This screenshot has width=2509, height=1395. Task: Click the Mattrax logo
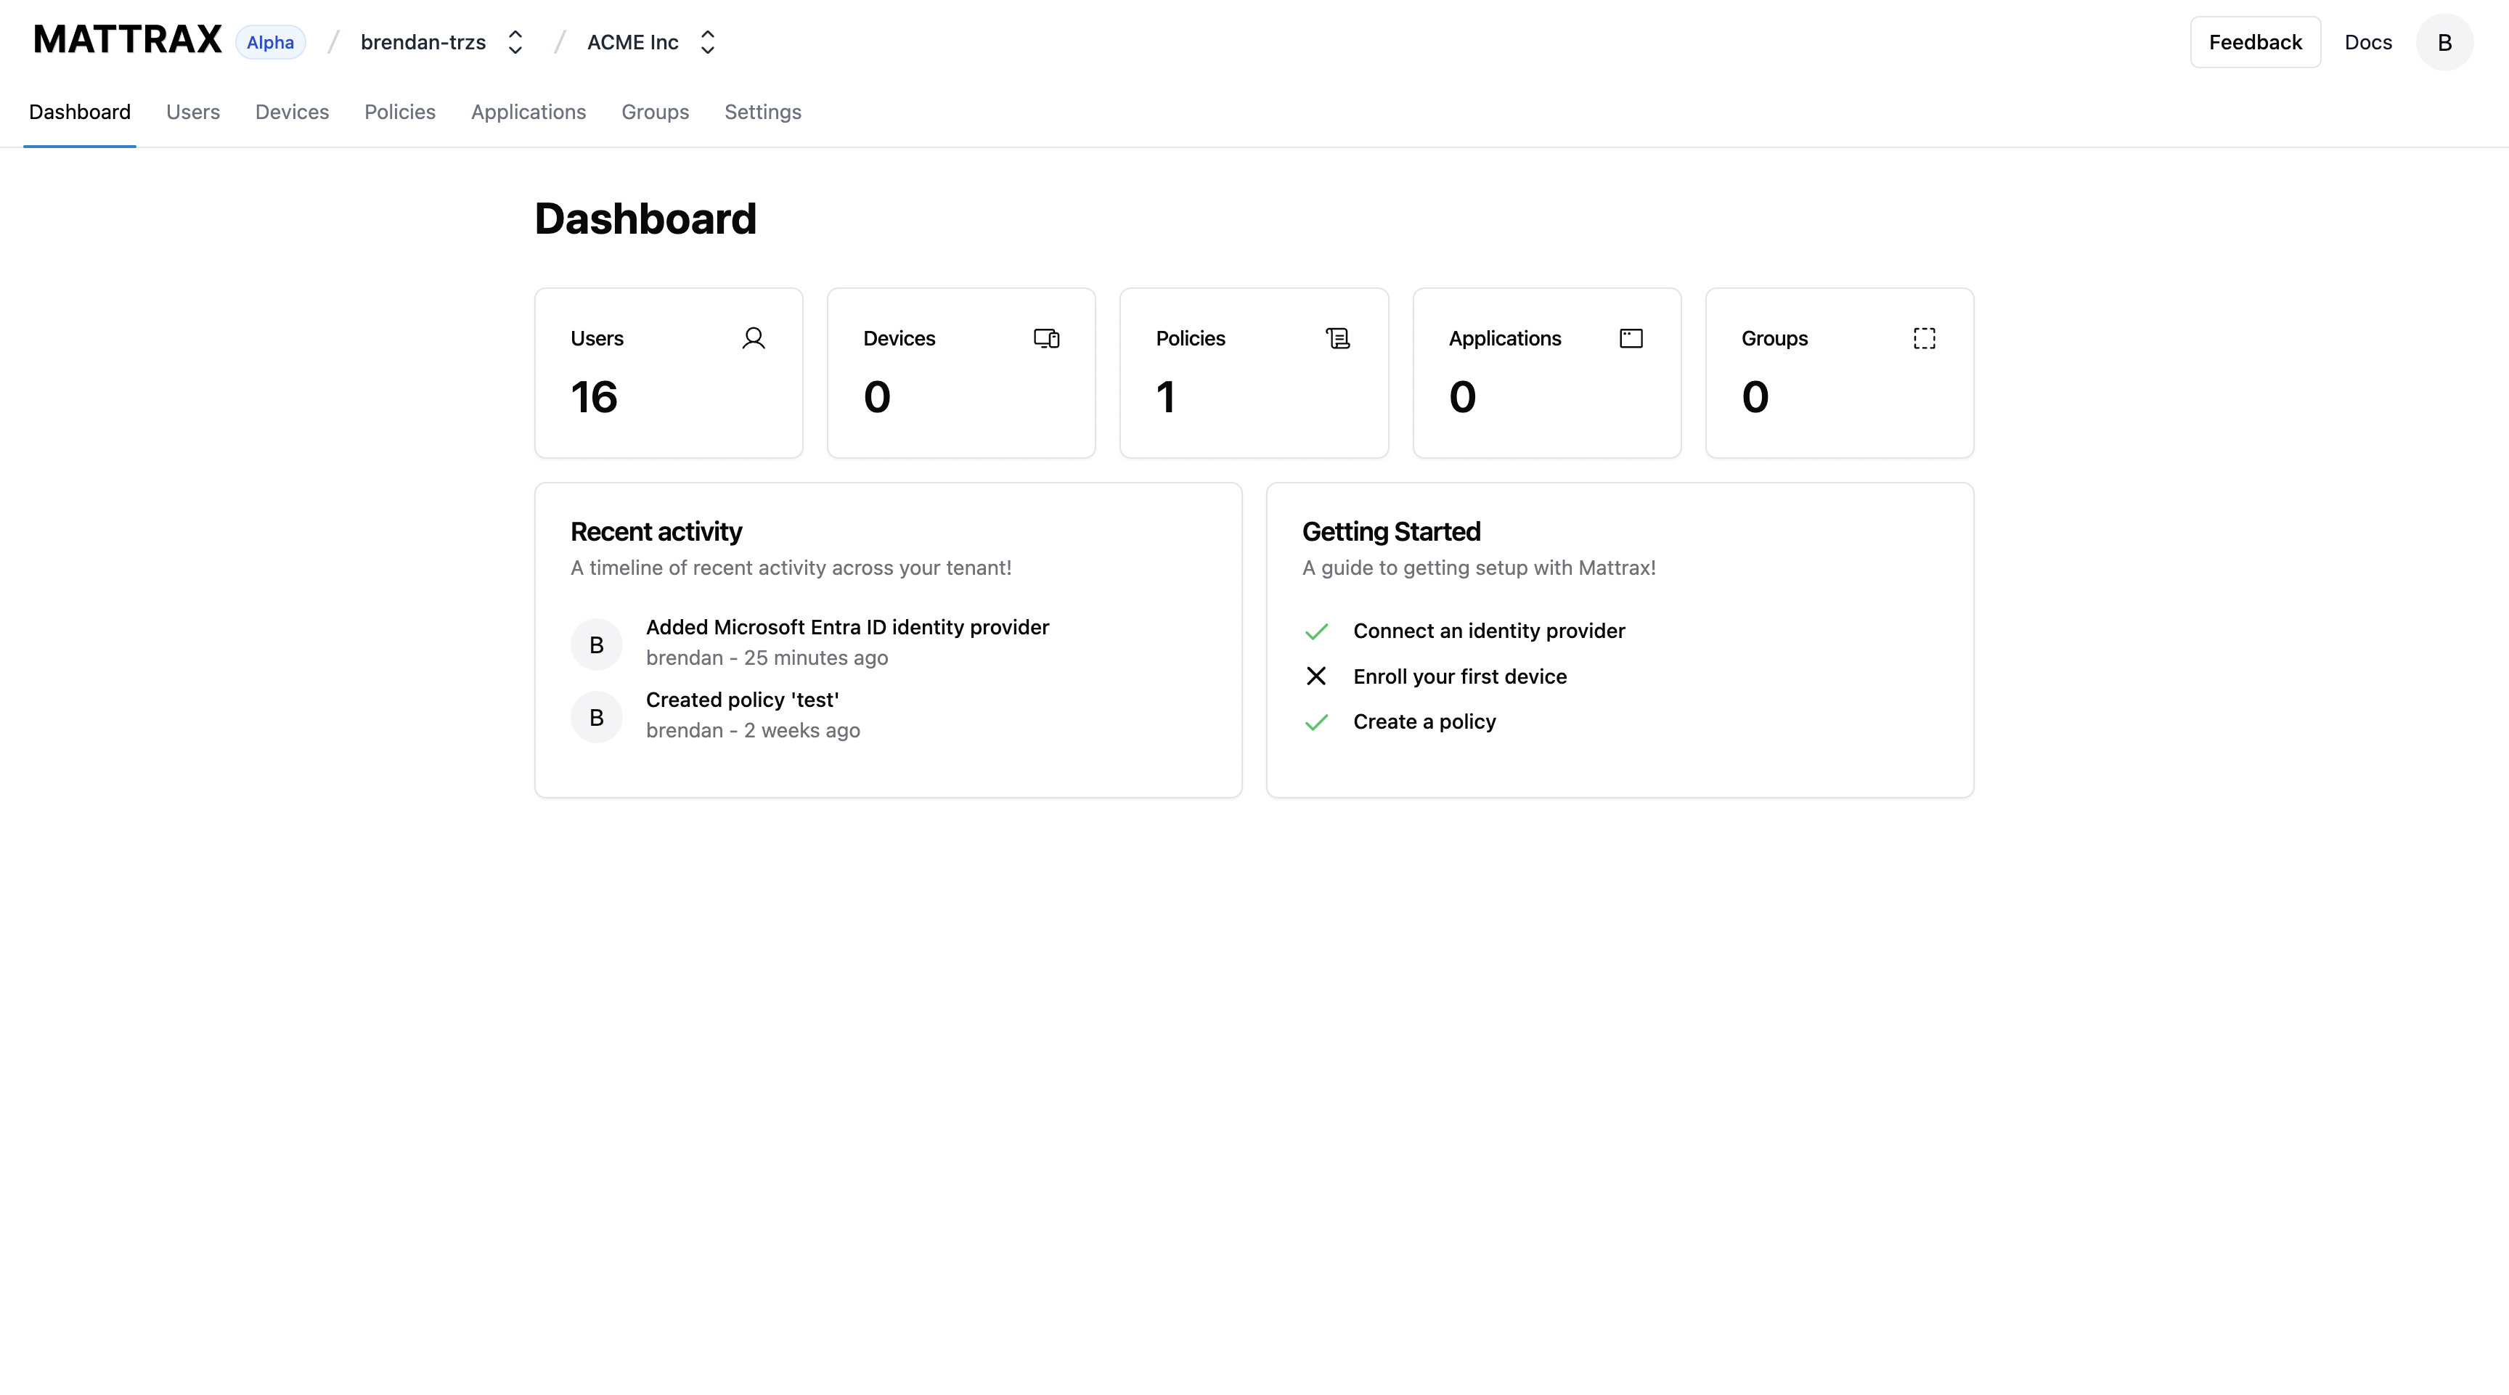point(126,39)
